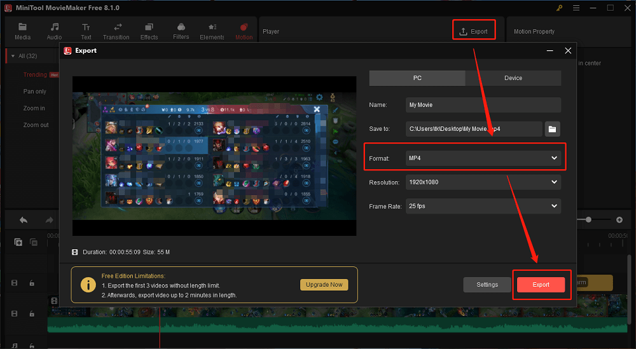This screenshot has width=636, height=349.
Task: Open the Transition tab
Action: [x=116, y=32]
